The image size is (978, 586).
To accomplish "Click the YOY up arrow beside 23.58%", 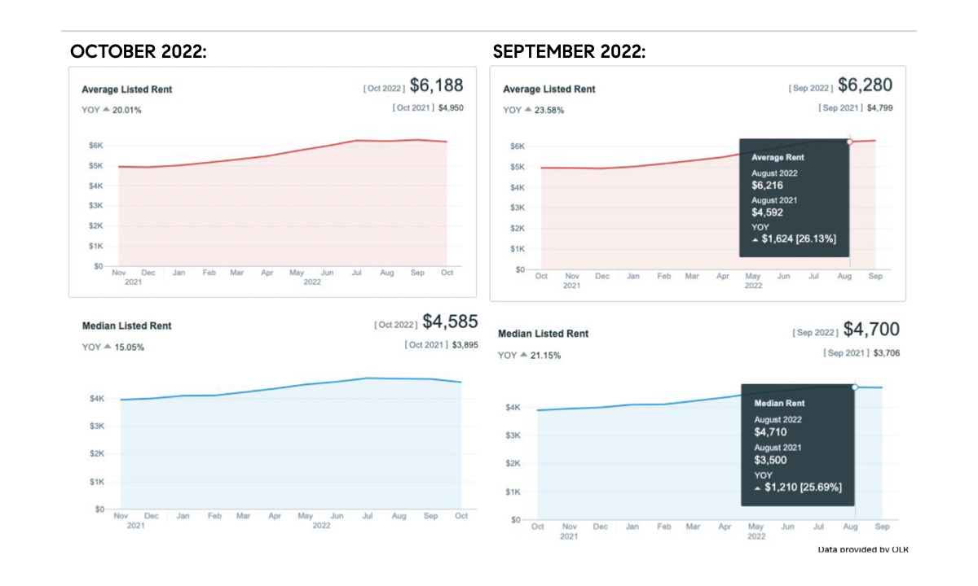I will (528, 110).
